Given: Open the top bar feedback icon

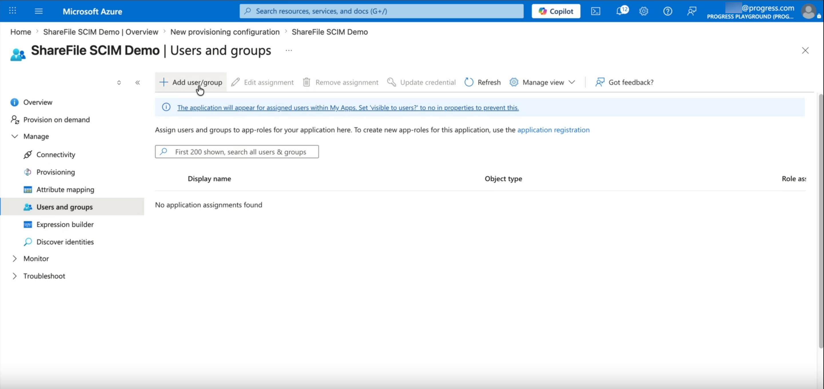Looking at the screenshot, I should (692, 11).
